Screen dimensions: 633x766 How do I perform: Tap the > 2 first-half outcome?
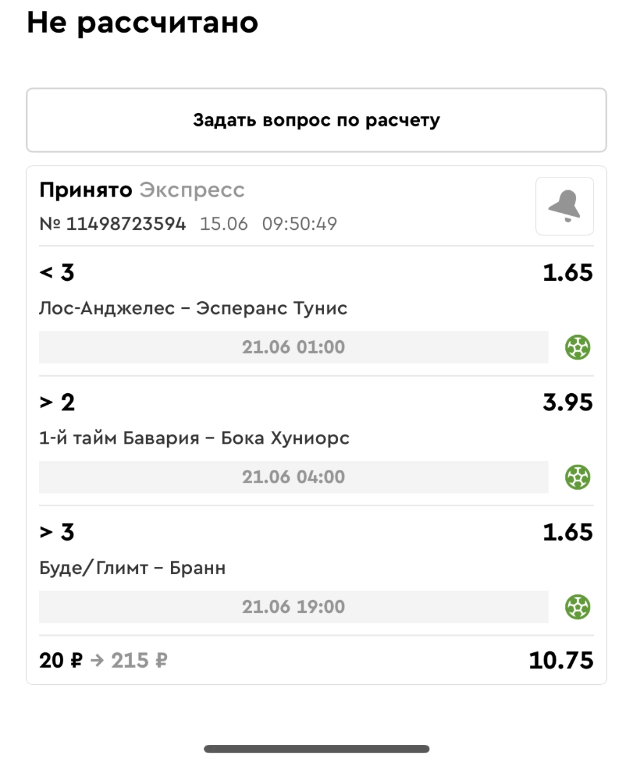pos(57,403)
